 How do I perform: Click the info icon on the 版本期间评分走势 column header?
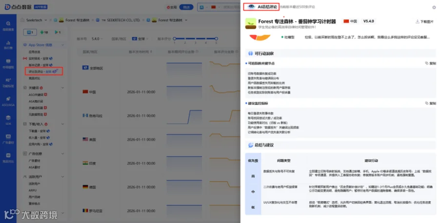197,52
